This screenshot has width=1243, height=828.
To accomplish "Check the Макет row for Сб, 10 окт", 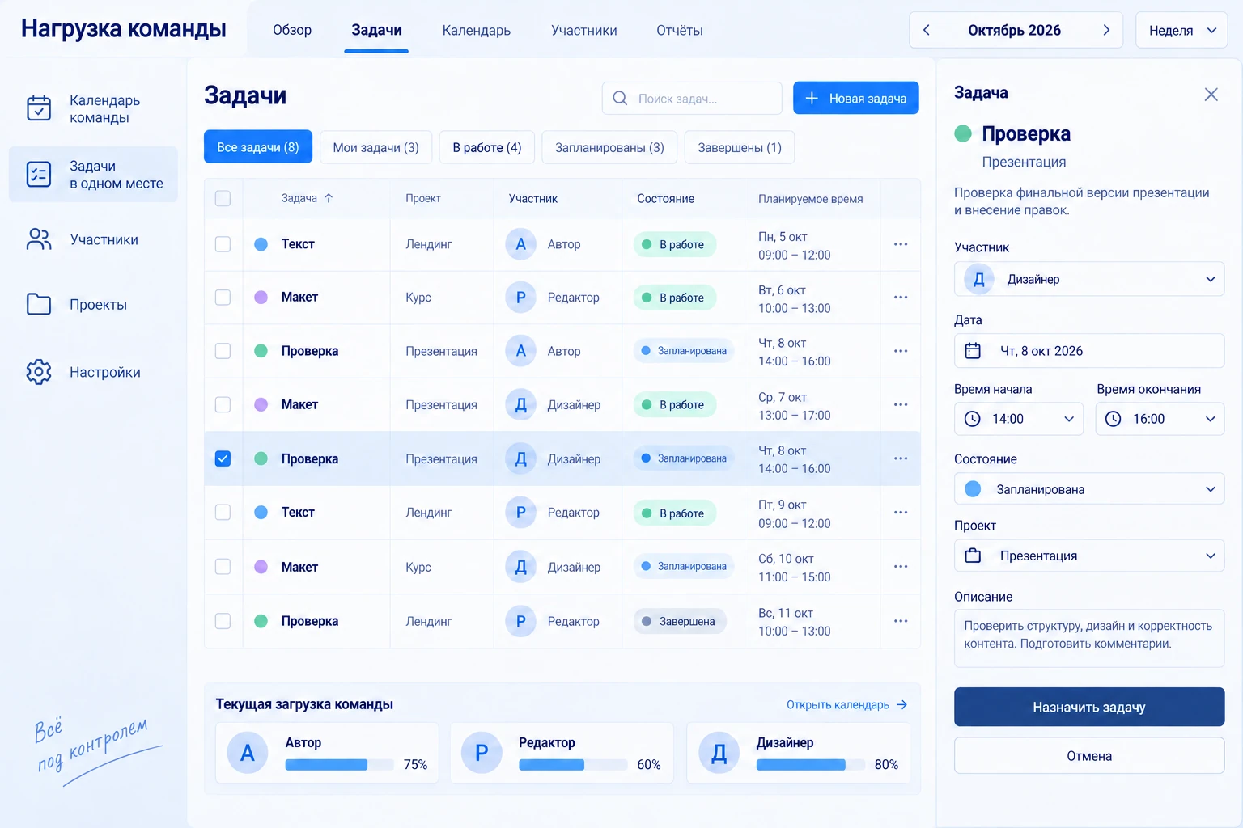I will [x=223, y=567].
